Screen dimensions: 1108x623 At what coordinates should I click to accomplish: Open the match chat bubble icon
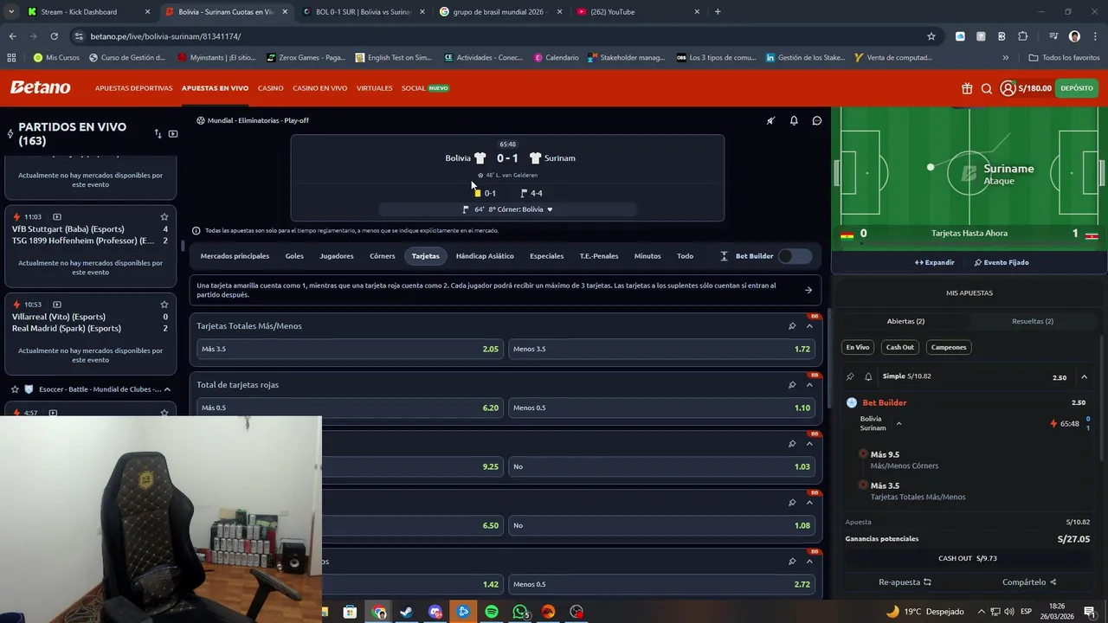point(816,120)
